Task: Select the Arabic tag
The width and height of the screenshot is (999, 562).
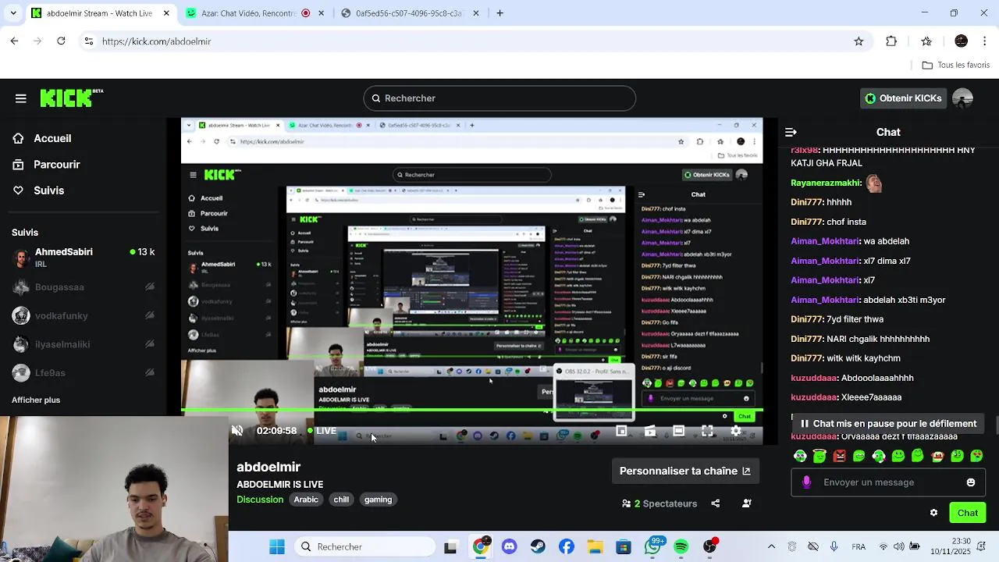Action: [306, 500]
